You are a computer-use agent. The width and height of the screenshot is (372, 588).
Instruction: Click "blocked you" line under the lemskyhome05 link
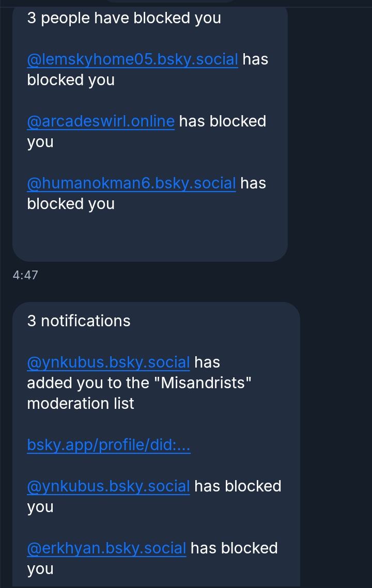coord(71,80)
